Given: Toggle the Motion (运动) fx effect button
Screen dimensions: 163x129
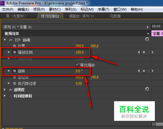Looking at the screenshot, I should coord(11,40).
